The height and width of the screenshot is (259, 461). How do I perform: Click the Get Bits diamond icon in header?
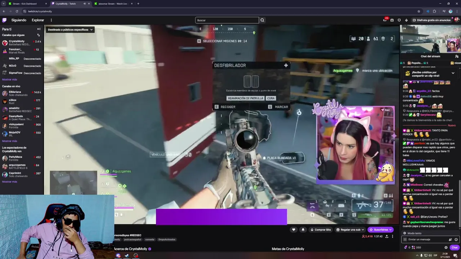[406, 20]
